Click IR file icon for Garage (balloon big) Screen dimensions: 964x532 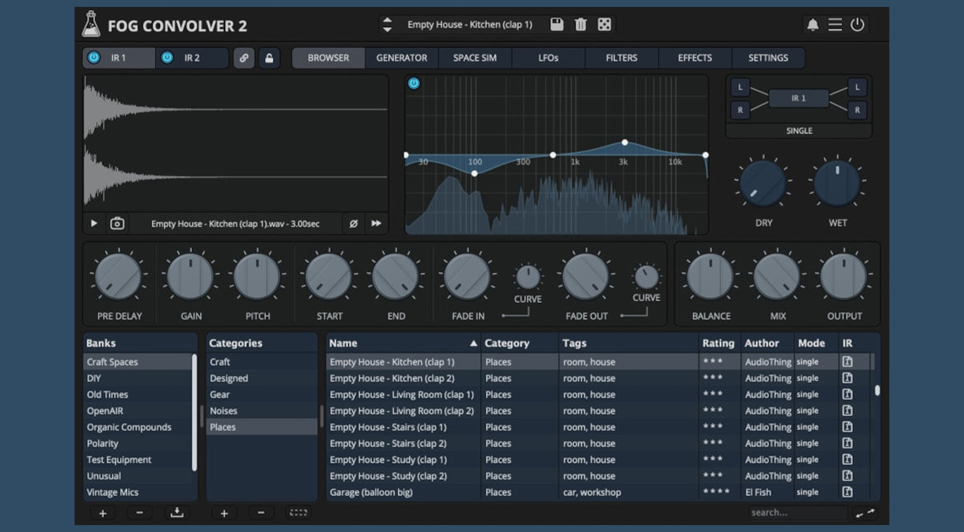point(847,492)
